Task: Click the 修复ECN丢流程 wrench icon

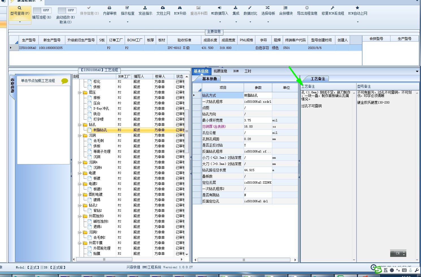Action: (x=333, y=8)
